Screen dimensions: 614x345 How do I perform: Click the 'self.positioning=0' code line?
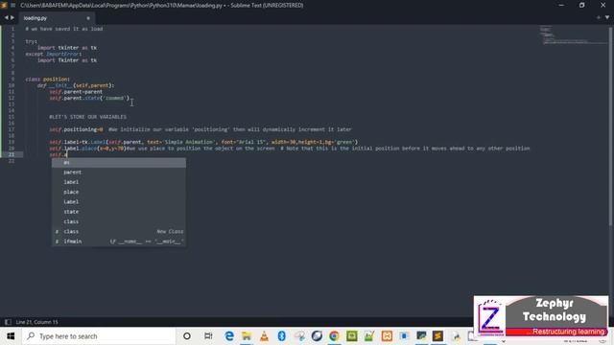pos(76,129)
